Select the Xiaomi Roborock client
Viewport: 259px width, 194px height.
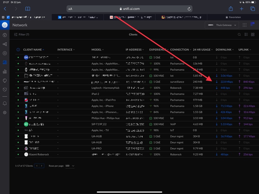click(39, 155)
